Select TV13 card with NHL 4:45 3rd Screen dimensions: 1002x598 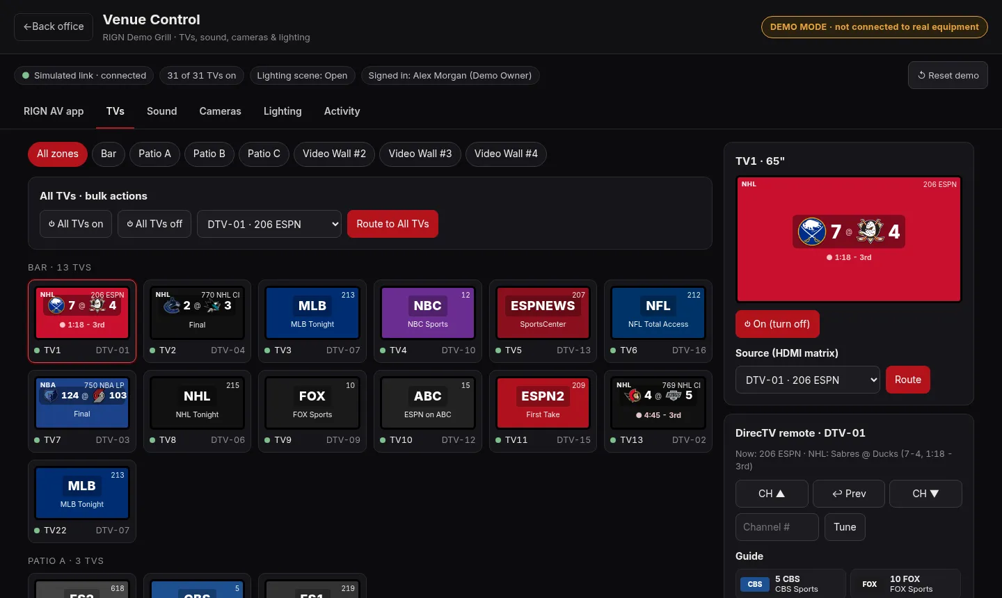pos(658,412)
